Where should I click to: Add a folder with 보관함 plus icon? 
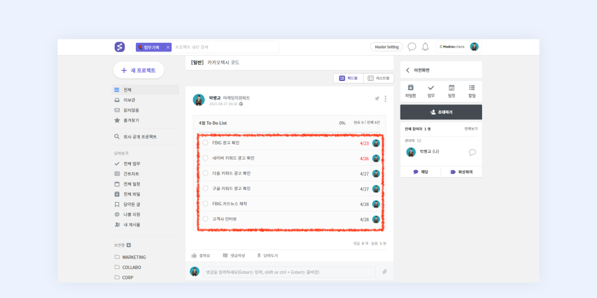(x=129, y=245)
